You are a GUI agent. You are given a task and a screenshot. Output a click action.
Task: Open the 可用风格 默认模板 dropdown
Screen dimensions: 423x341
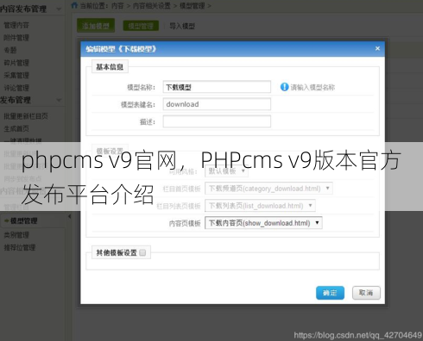click(226, 171)
